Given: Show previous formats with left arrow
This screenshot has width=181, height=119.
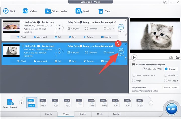Looking at the screenshot, I should click(x=21, y=103).
